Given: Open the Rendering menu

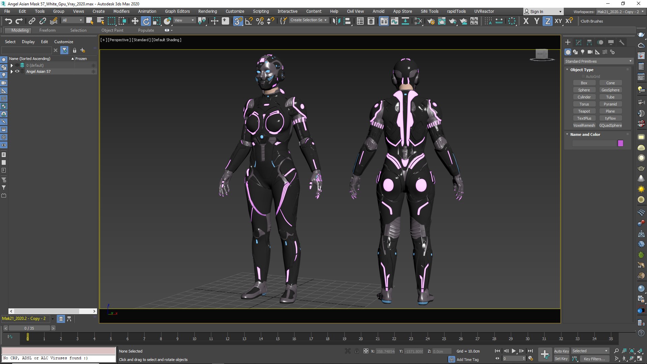Looking at the screenshot, I should tap(208, 11).
